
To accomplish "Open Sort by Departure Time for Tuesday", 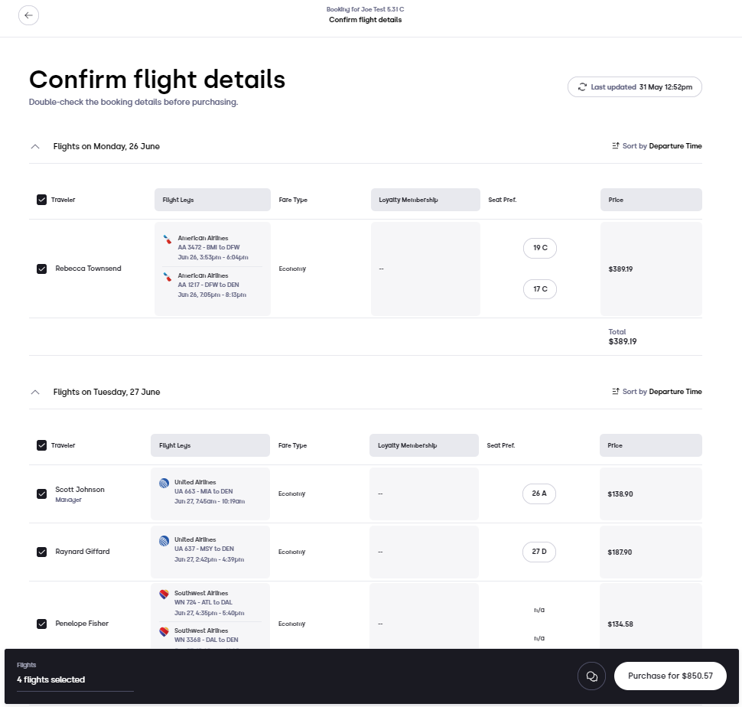I will (x=657, y=391).
